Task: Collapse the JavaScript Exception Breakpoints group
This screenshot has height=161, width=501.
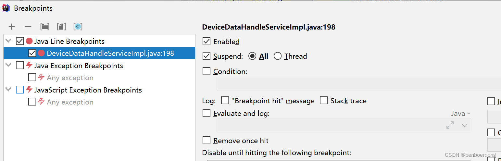Action: (x=9, y=90)
